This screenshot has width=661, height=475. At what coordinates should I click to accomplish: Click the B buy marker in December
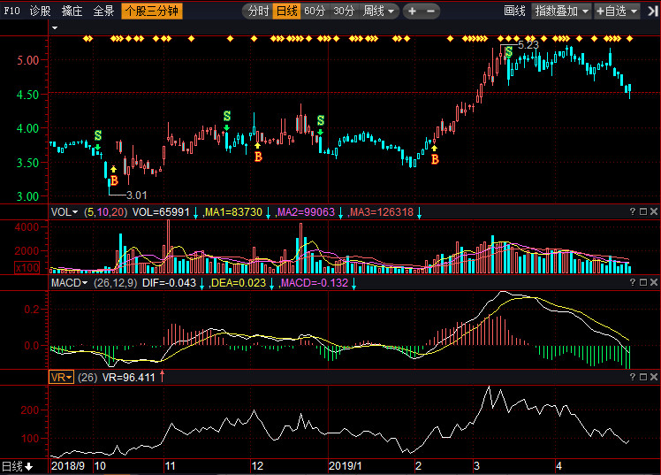[x=258, y=157]
